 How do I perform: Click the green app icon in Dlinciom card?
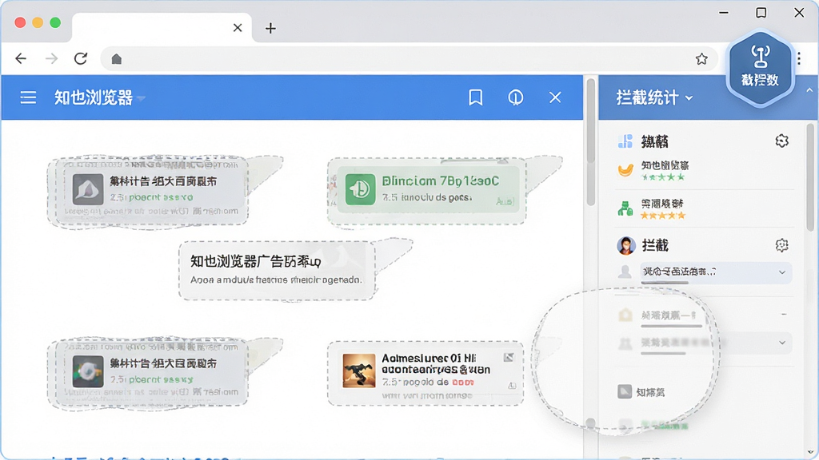[x=360, y=189]
